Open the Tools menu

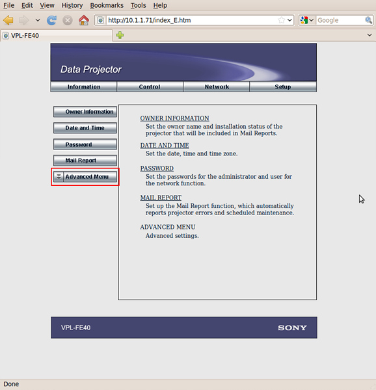click(139, 5)
